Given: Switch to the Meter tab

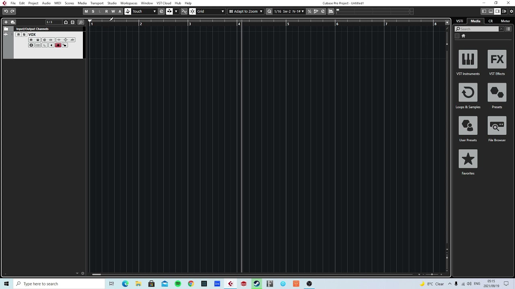Looking at the screenshot, I should (505, 21).
